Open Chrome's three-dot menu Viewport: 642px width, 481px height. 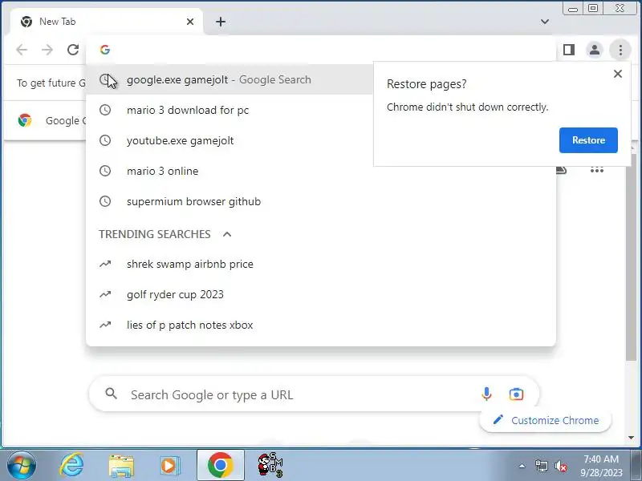[620, 50]
